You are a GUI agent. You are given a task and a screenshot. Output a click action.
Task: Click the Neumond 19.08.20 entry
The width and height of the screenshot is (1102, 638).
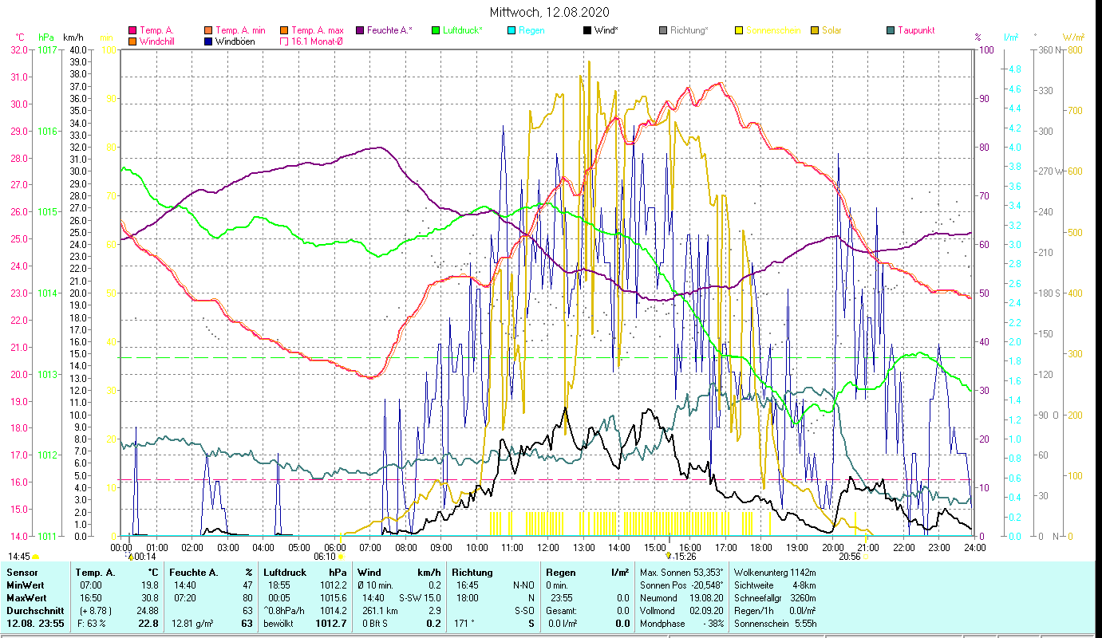point(681,597)
